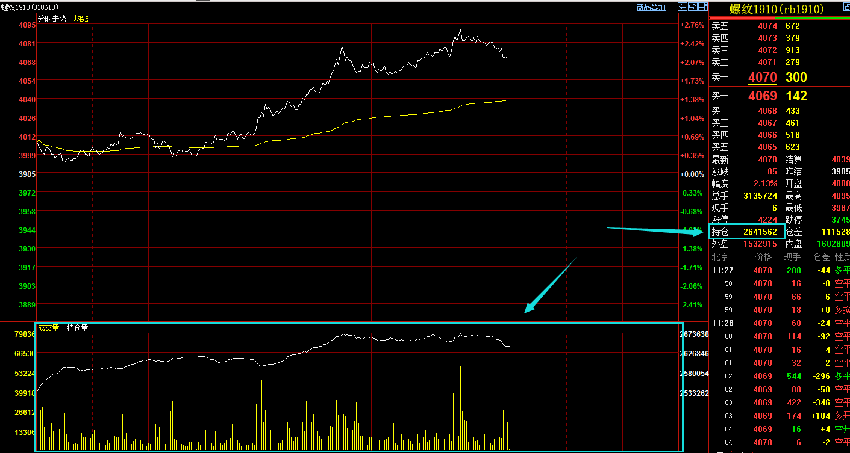Click the 跌停 value 3745
Image resolution: width=850 pixels, height=453 pixels.
coord(840,220)
